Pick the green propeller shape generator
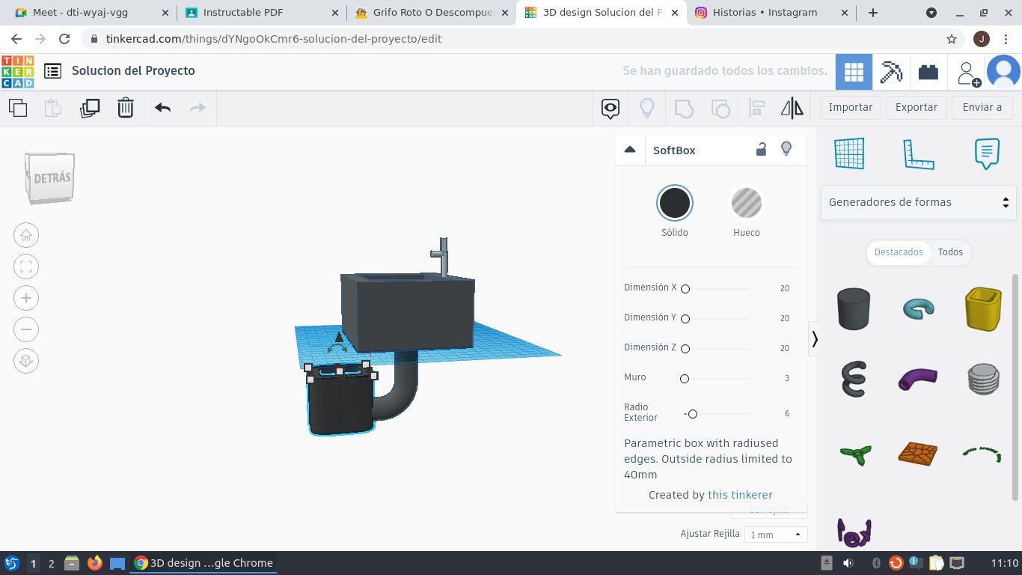This screenshot has height=575, width=1022. pos(855,454)
